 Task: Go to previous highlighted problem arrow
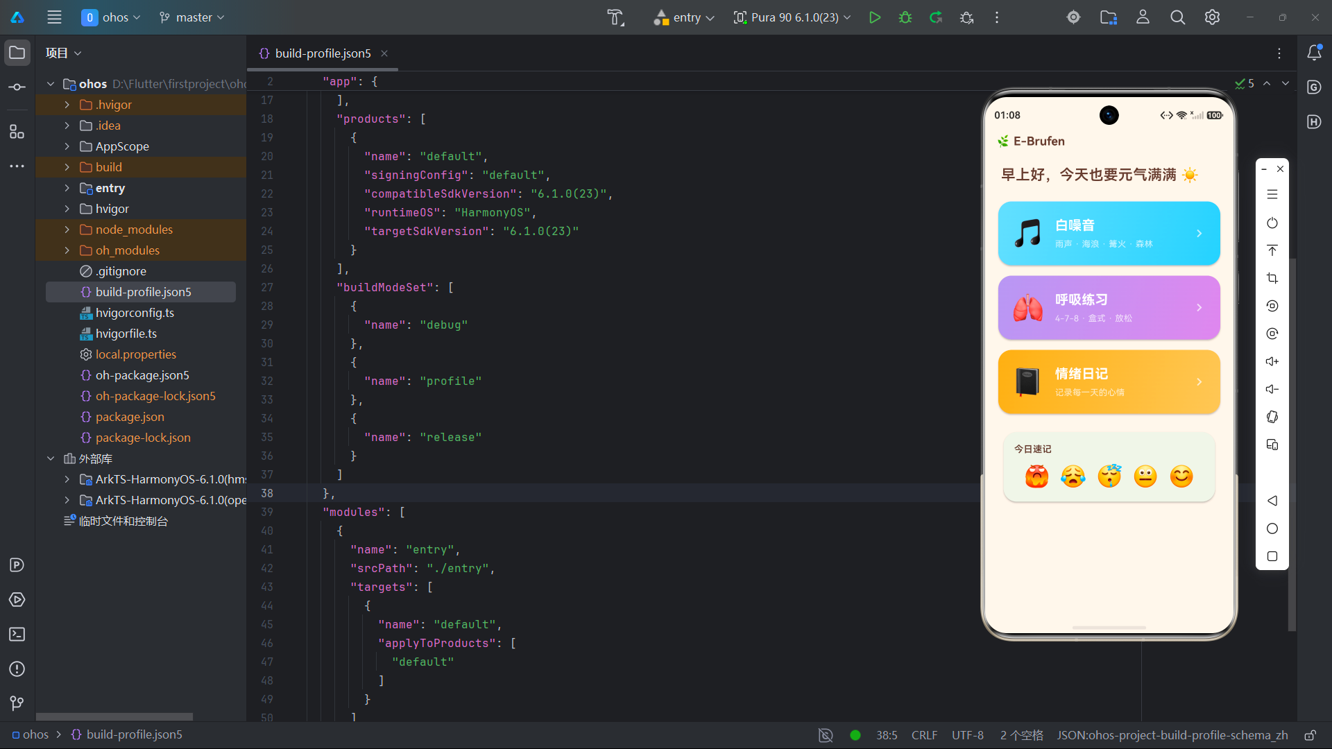pos(1267,83)
